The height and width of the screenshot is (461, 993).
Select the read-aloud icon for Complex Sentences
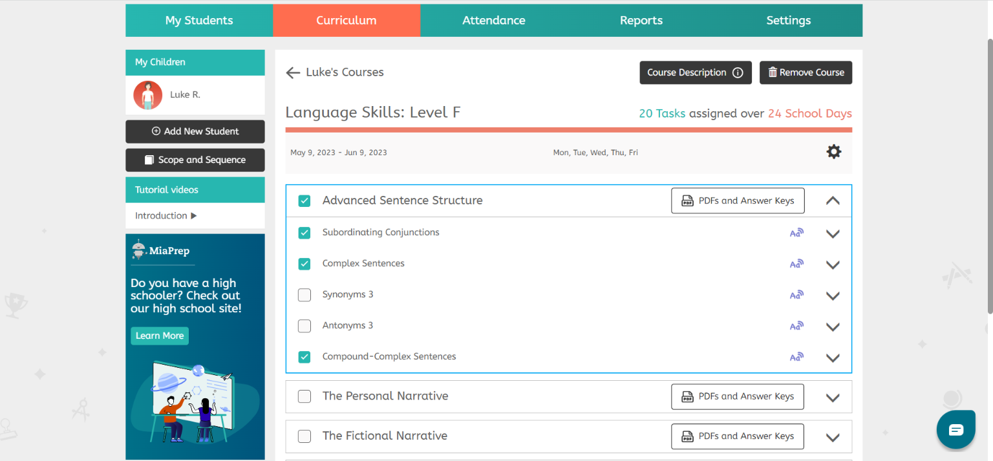pyautogui.click(x=796, y=263)
